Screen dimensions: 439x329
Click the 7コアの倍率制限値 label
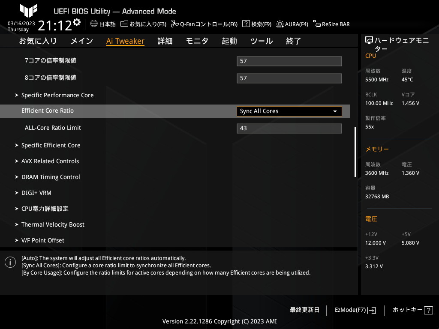coord(51,61)
